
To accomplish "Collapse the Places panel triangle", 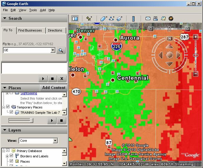I will click(x=5, y=88).
